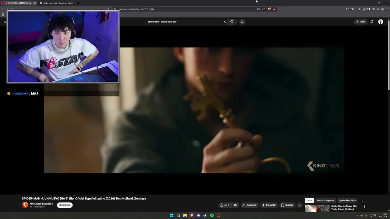Click the youtube.com address bar URL
The image size is (390, 219).
click(136, 9)
